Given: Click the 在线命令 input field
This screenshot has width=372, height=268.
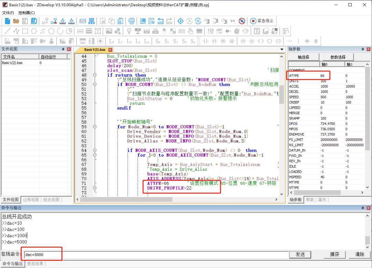Looking at the screenshot, I should [155, 255].
